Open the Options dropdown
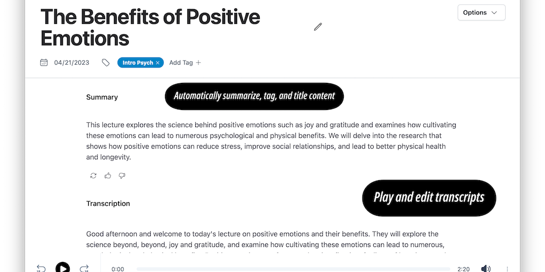Image resolution: width=545 pixels, height=272 pixels. [481, 13]
